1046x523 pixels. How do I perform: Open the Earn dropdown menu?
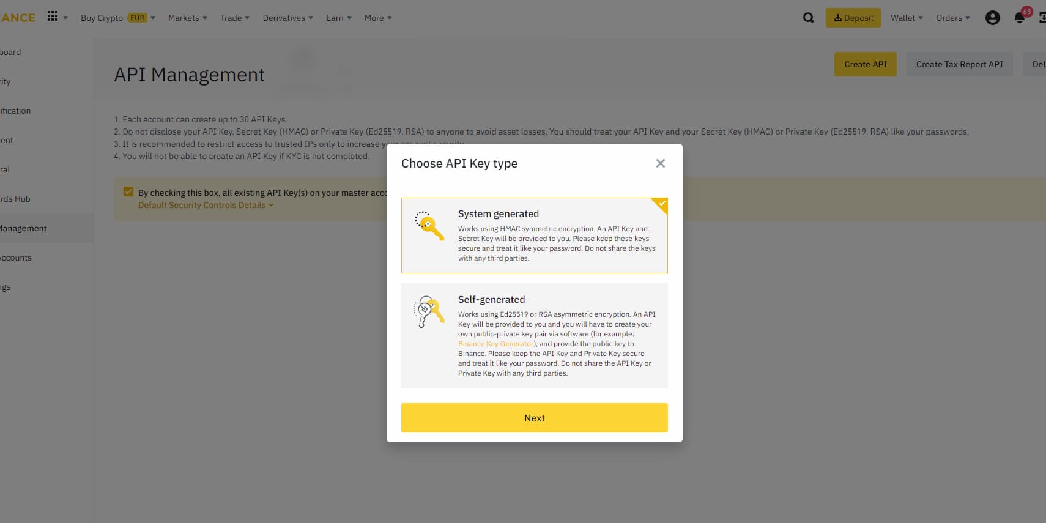click(x=339, y=18)
